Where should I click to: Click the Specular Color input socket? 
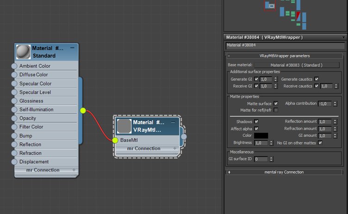click(14, 84)
